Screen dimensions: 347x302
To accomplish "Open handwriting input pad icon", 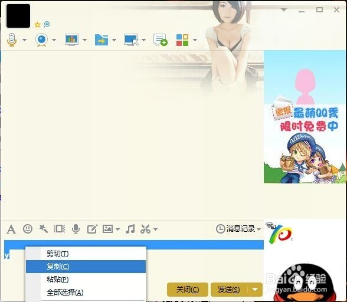I will (92, 229).
